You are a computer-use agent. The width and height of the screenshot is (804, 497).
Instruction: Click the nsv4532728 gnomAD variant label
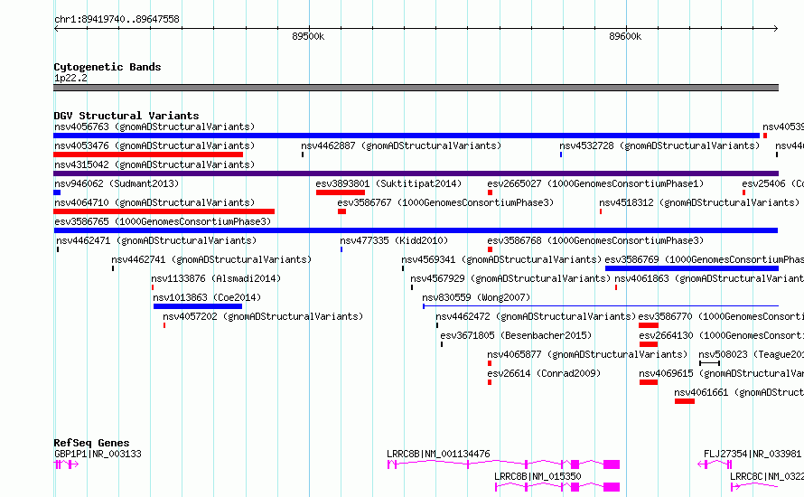659,145
